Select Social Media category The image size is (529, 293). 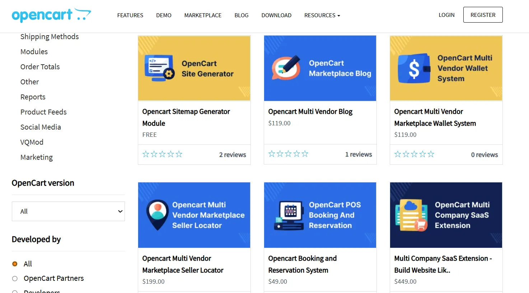coord(41,127)
